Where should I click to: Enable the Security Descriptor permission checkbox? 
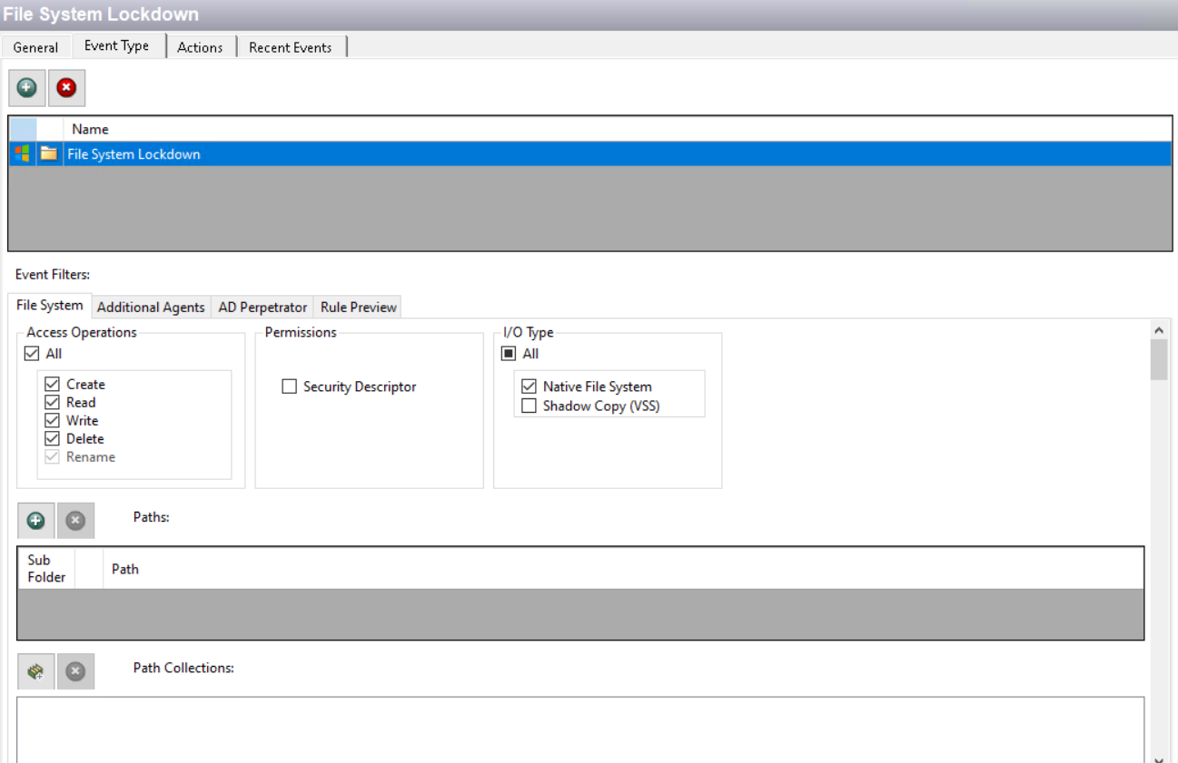(x=289, y=386)
